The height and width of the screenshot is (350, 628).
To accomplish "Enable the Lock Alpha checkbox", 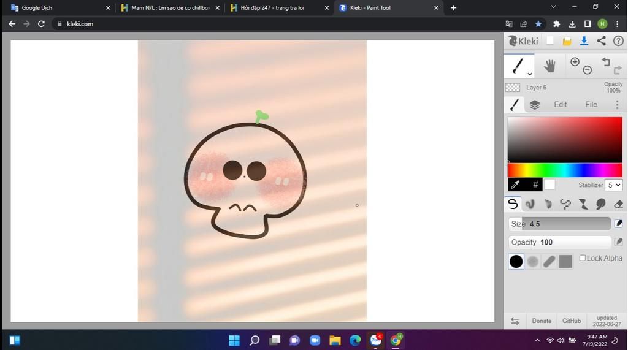I will (583, 258).
